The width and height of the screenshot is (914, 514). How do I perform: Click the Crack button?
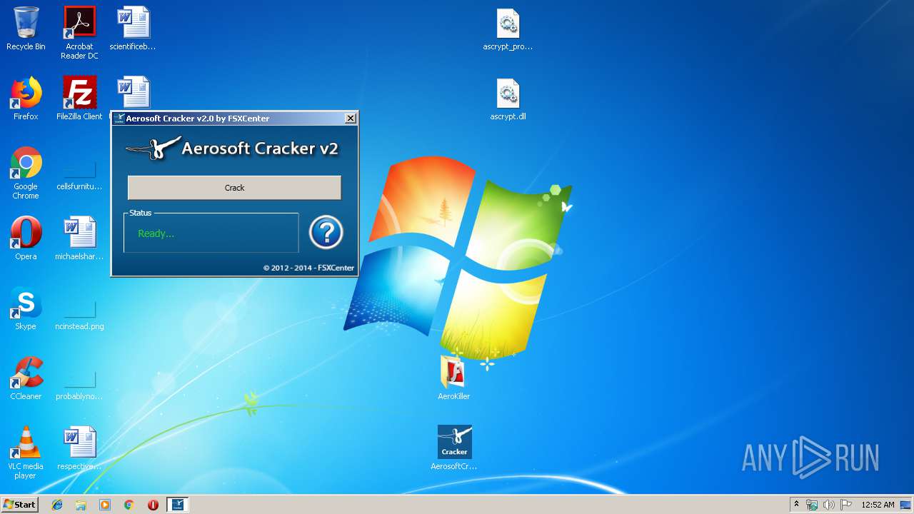pos(234,188)
